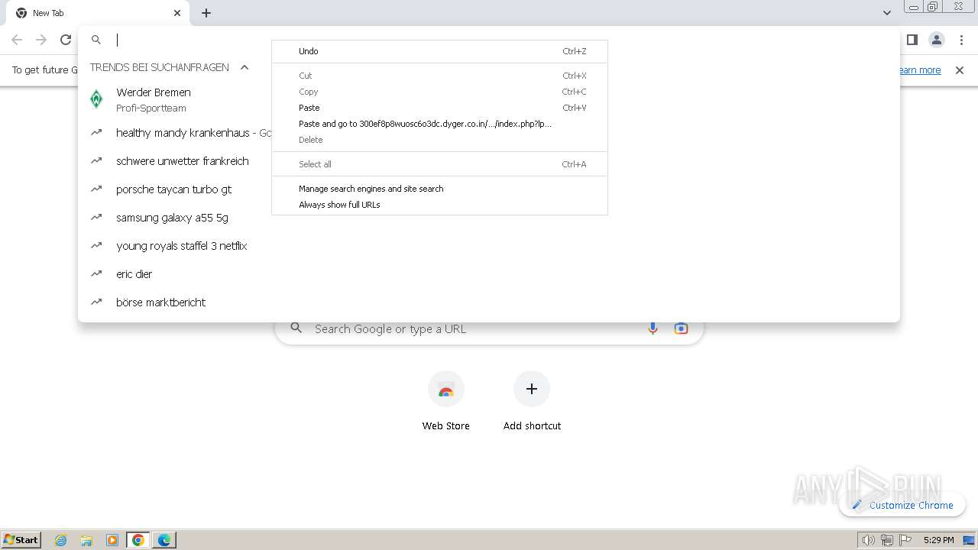Open the Chrome side panel
Viewport: 978px width, 550px height.
point(912,40)
